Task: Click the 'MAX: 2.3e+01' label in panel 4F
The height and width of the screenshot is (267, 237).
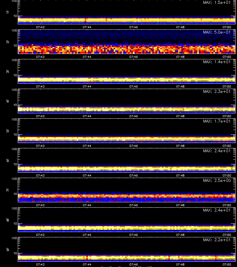Action: click(x=217, y=91)
